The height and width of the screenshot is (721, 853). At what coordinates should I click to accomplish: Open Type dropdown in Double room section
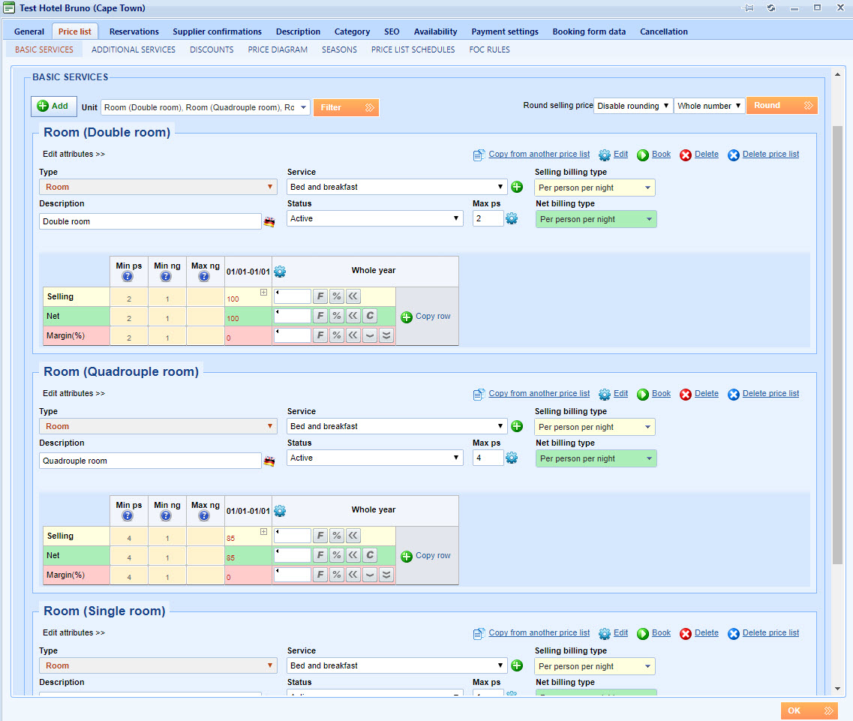click(158, 187)
